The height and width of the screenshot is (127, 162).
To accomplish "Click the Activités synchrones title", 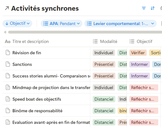I will pyautogui.click(x=45, y=8).
